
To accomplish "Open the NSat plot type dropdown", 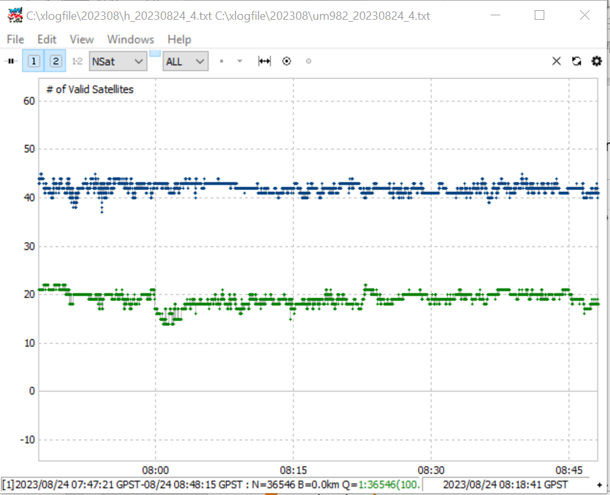I will [118, 61].
